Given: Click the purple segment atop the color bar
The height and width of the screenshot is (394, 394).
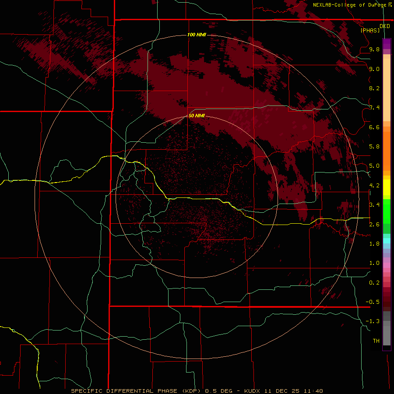Looking at the screenshot, I should (387, 44).
